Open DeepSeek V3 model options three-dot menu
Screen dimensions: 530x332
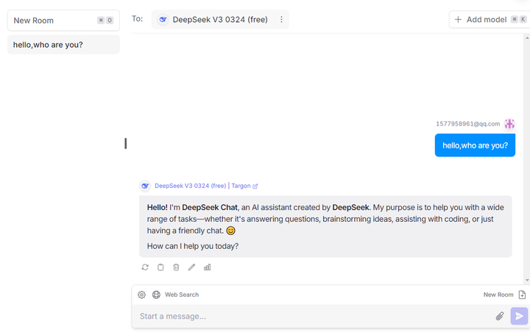[281, 20]
